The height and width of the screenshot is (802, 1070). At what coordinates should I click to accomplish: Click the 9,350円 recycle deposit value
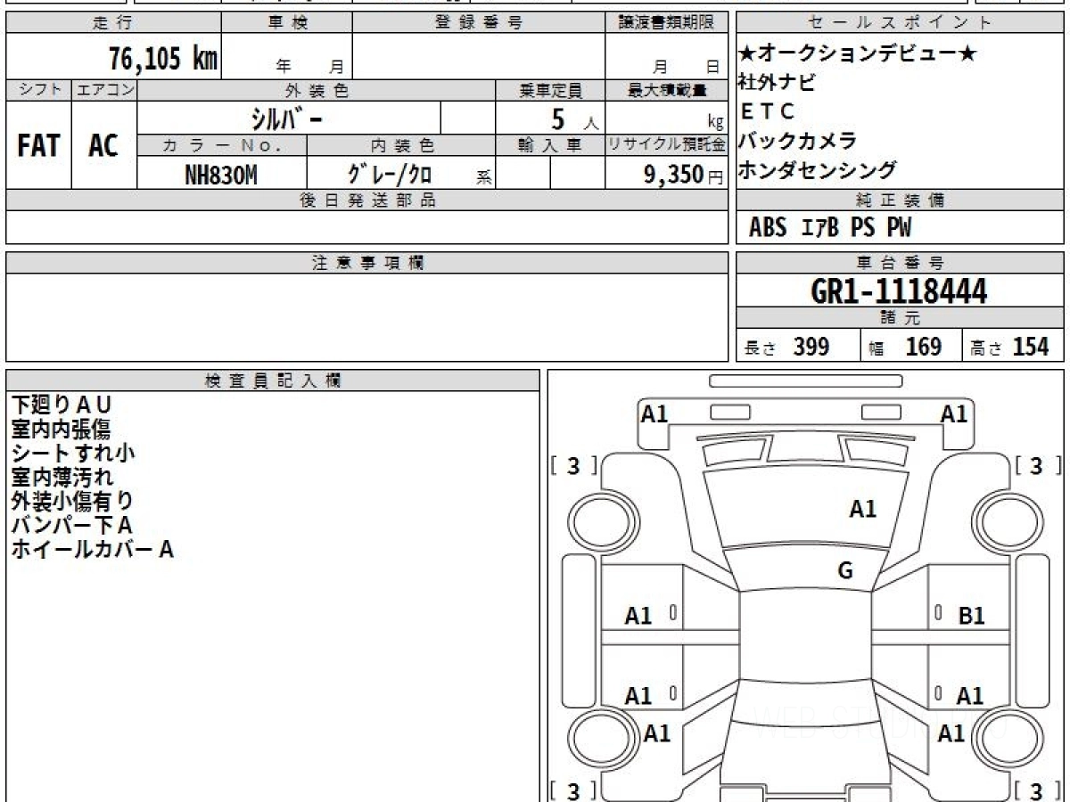coord(684,175)
